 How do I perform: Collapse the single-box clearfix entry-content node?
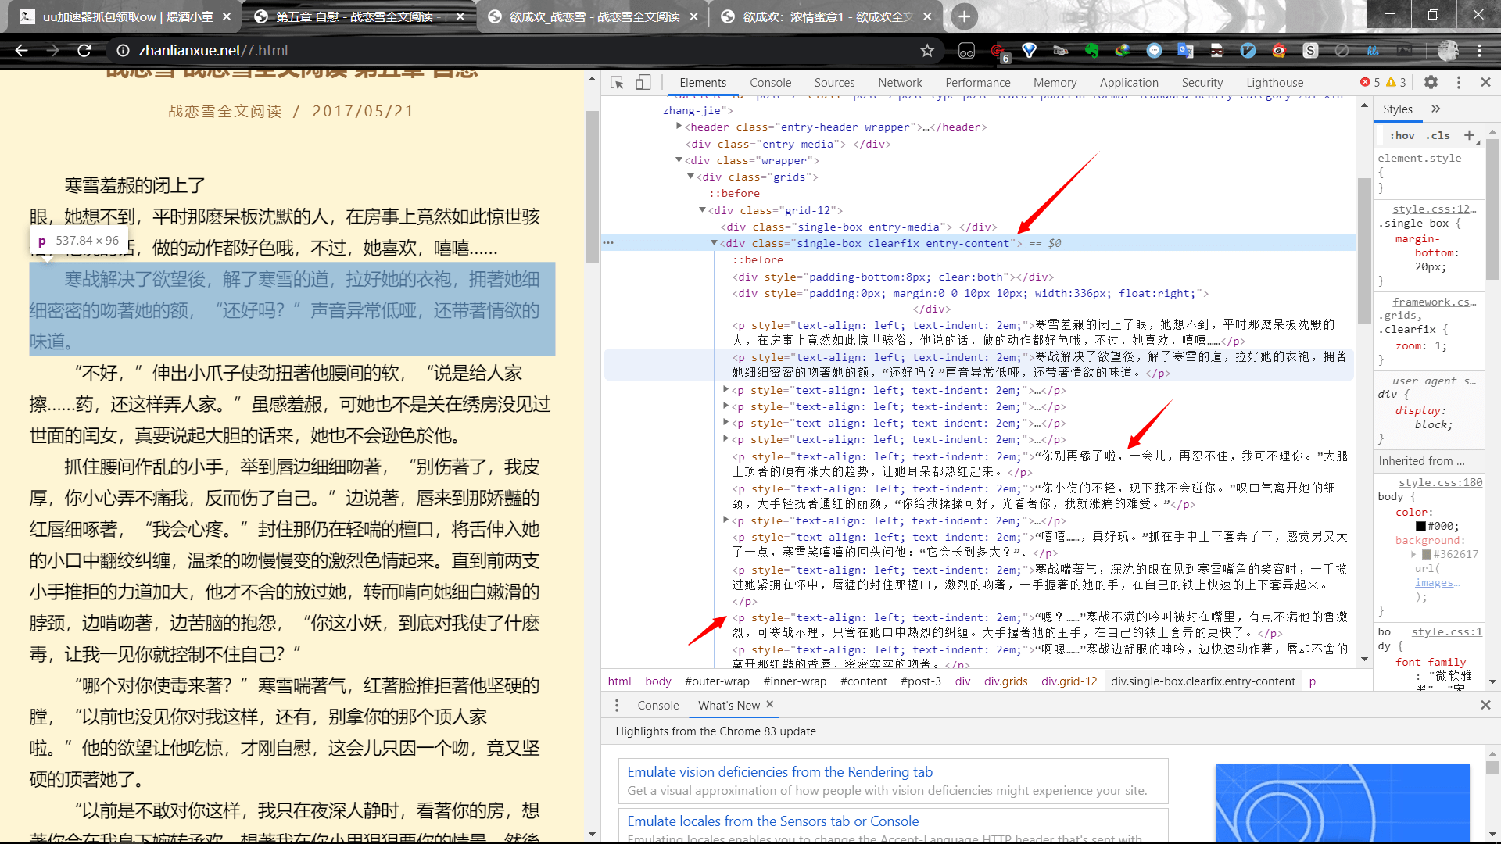(714, 243)
